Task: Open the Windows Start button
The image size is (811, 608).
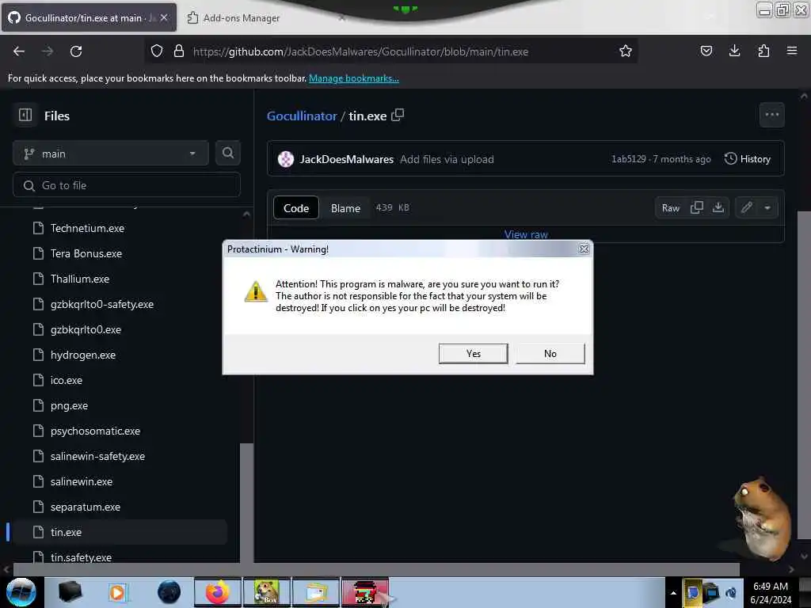Action: 21,592
